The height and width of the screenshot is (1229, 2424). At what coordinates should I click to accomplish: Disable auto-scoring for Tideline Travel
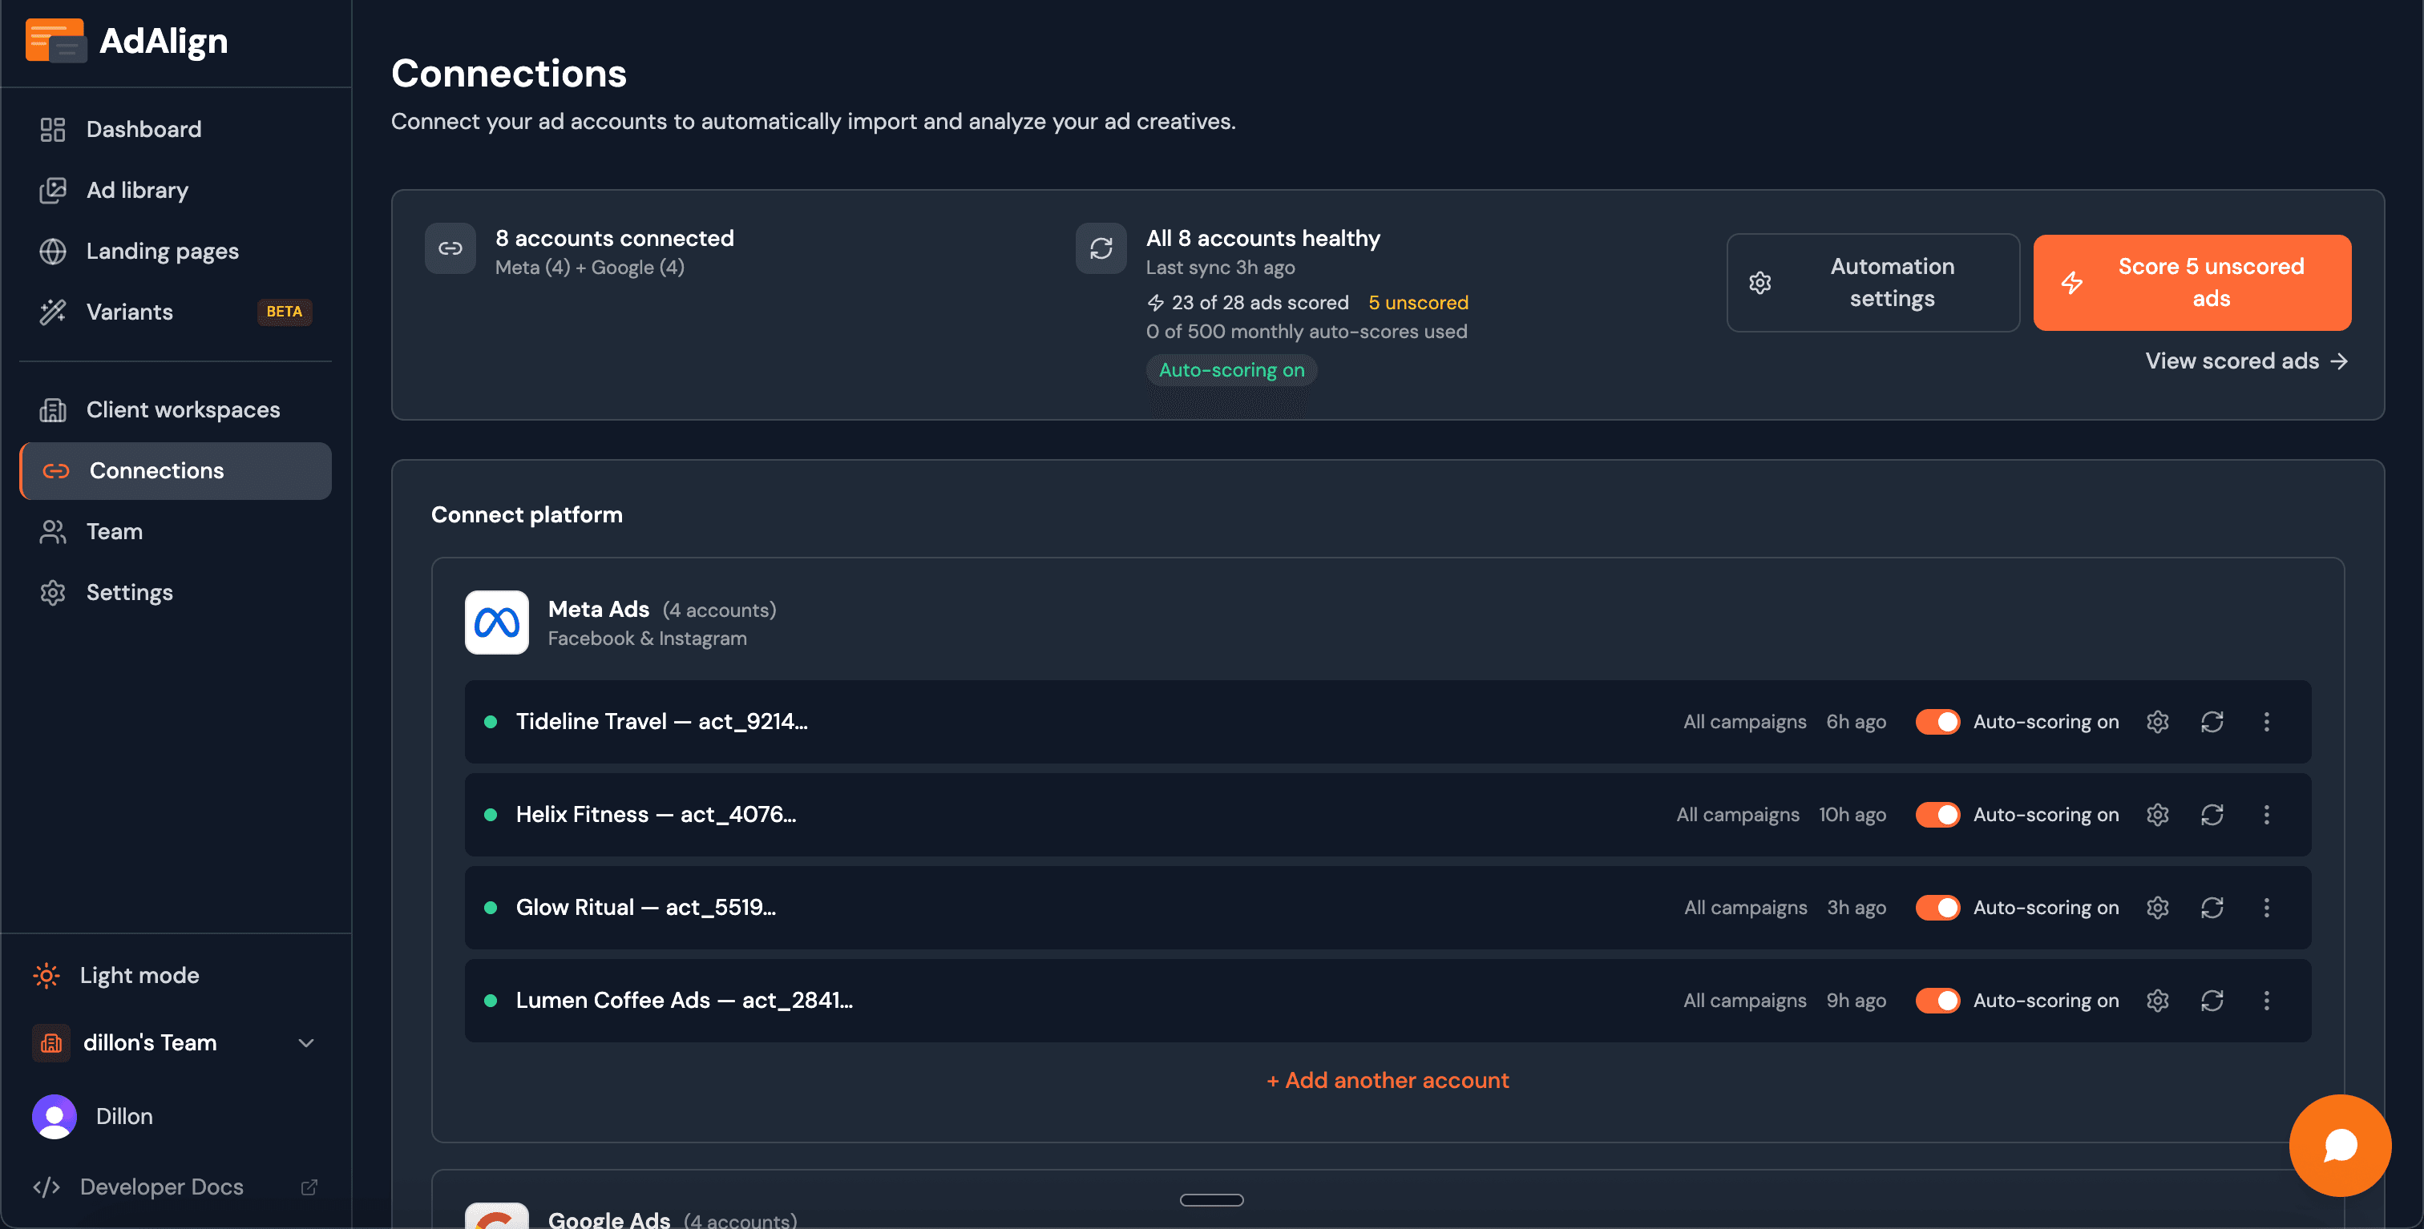[x=1937, y=721]
